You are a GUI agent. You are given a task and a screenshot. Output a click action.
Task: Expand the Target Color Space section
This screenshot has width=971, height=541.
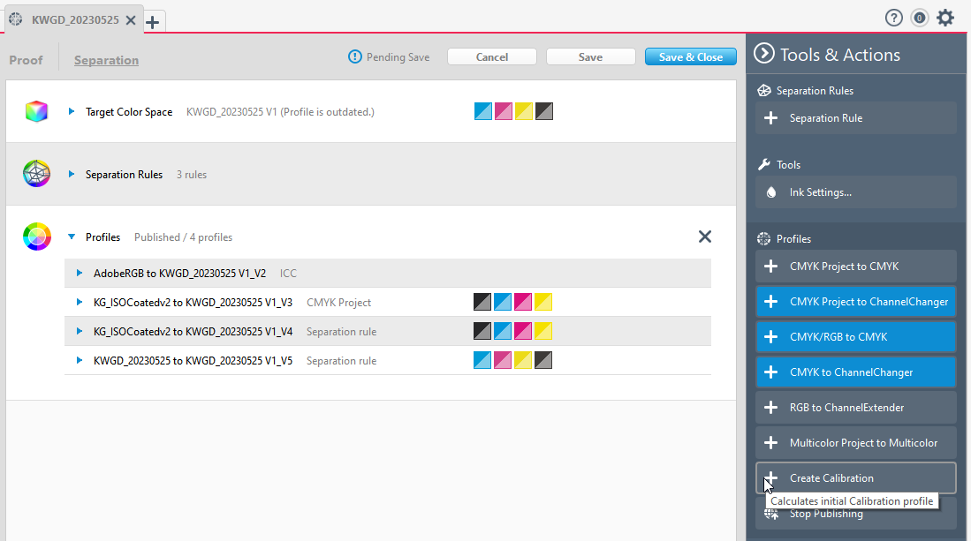[x=71, y=111]
